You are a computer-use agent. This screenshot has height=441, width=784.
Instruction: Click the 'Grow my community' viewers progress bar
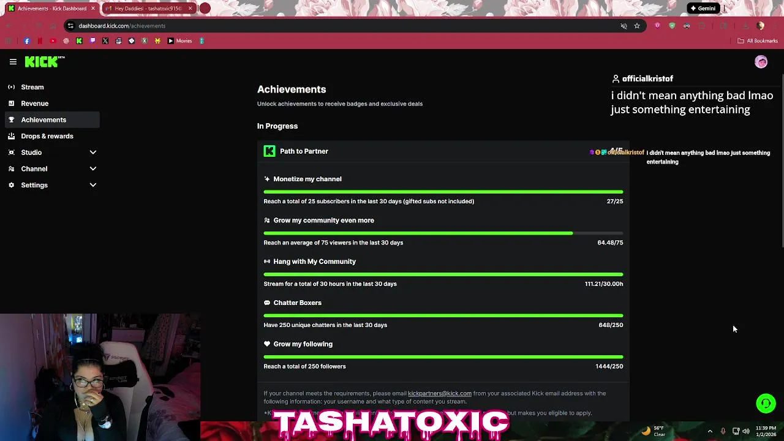tap(443, 233)
